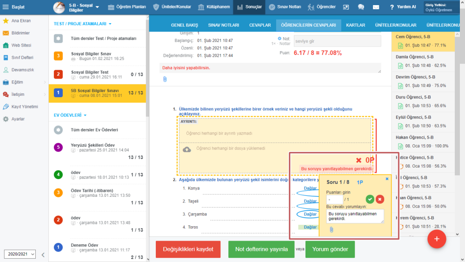
Task: Open Öğrenciler in top menu
Action: tap(321, 7)
